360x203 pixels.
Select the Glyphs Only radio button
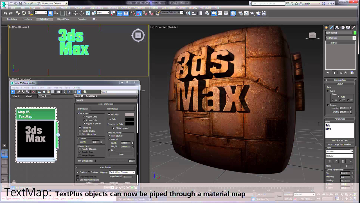coord(84,117)
